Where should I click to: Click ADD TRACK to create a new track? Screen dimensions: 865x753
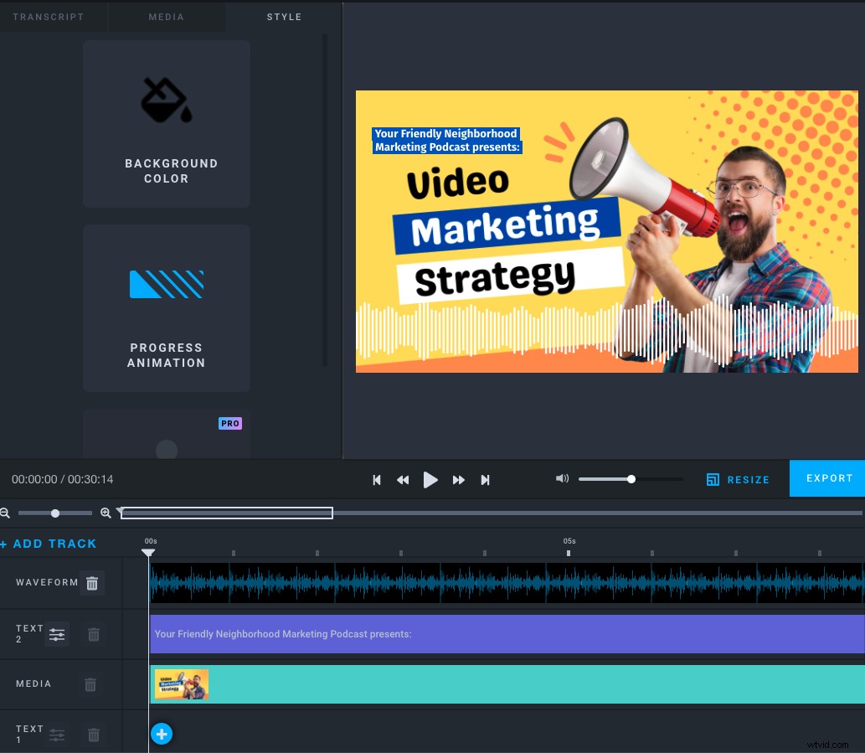tap(48, 544)
